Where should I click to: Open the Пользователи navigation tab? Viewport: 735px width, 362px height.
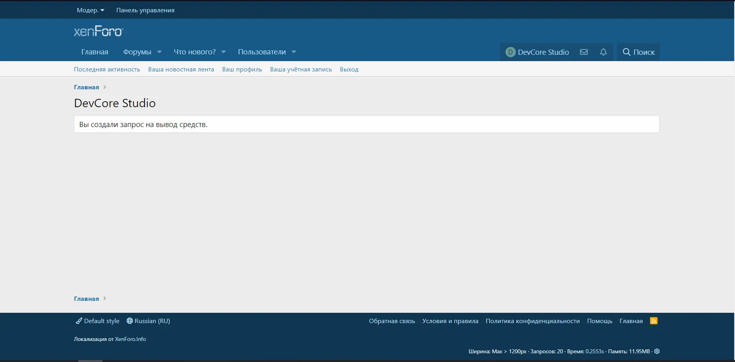pyautogui.click(x=262, y=52)
